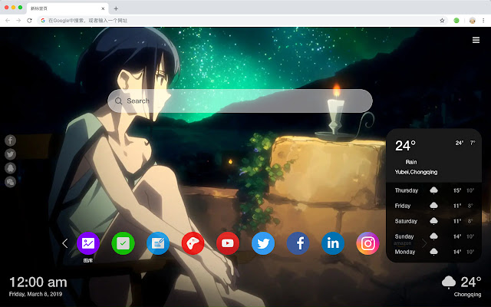The height and width of the screenshot is (307, 491).
Task: Close the current browser tab
Action: tap(103, 8)
